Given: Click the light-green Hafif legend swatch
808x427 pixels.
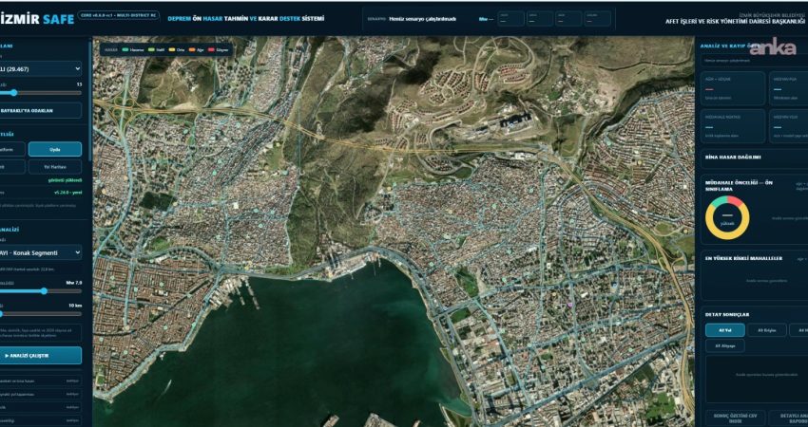Looking at the screenshot, I should (151, 50).
